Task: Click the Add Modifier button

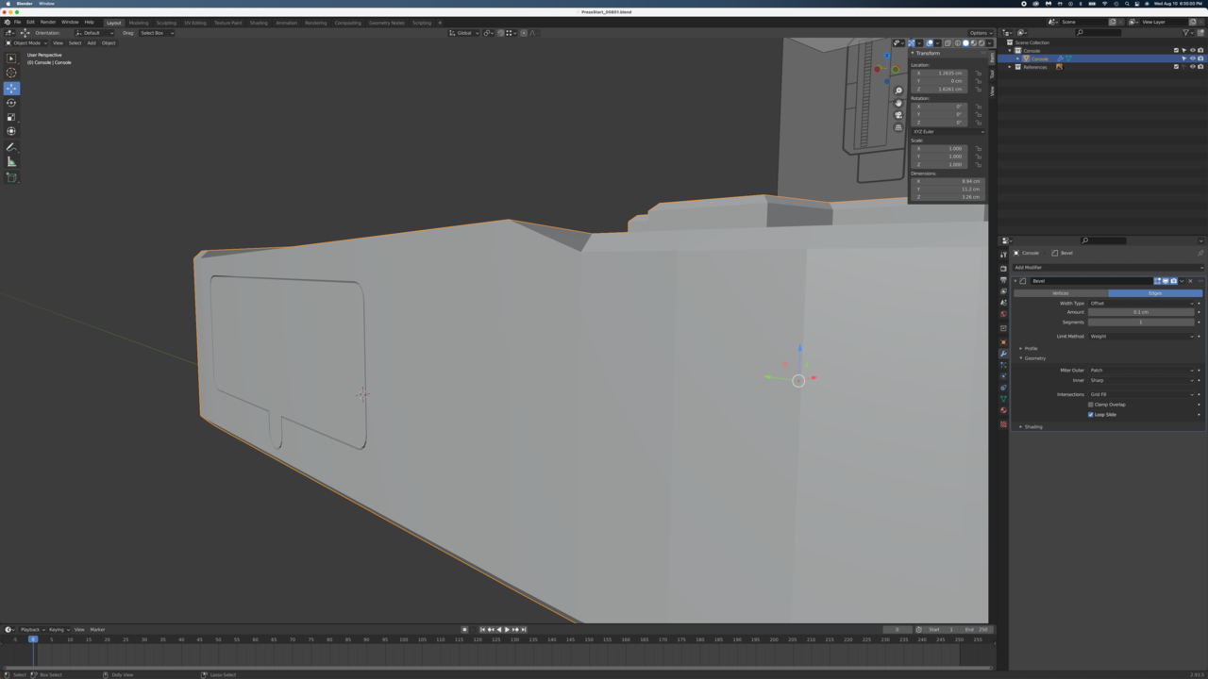Action: [x=1109, y=268]
